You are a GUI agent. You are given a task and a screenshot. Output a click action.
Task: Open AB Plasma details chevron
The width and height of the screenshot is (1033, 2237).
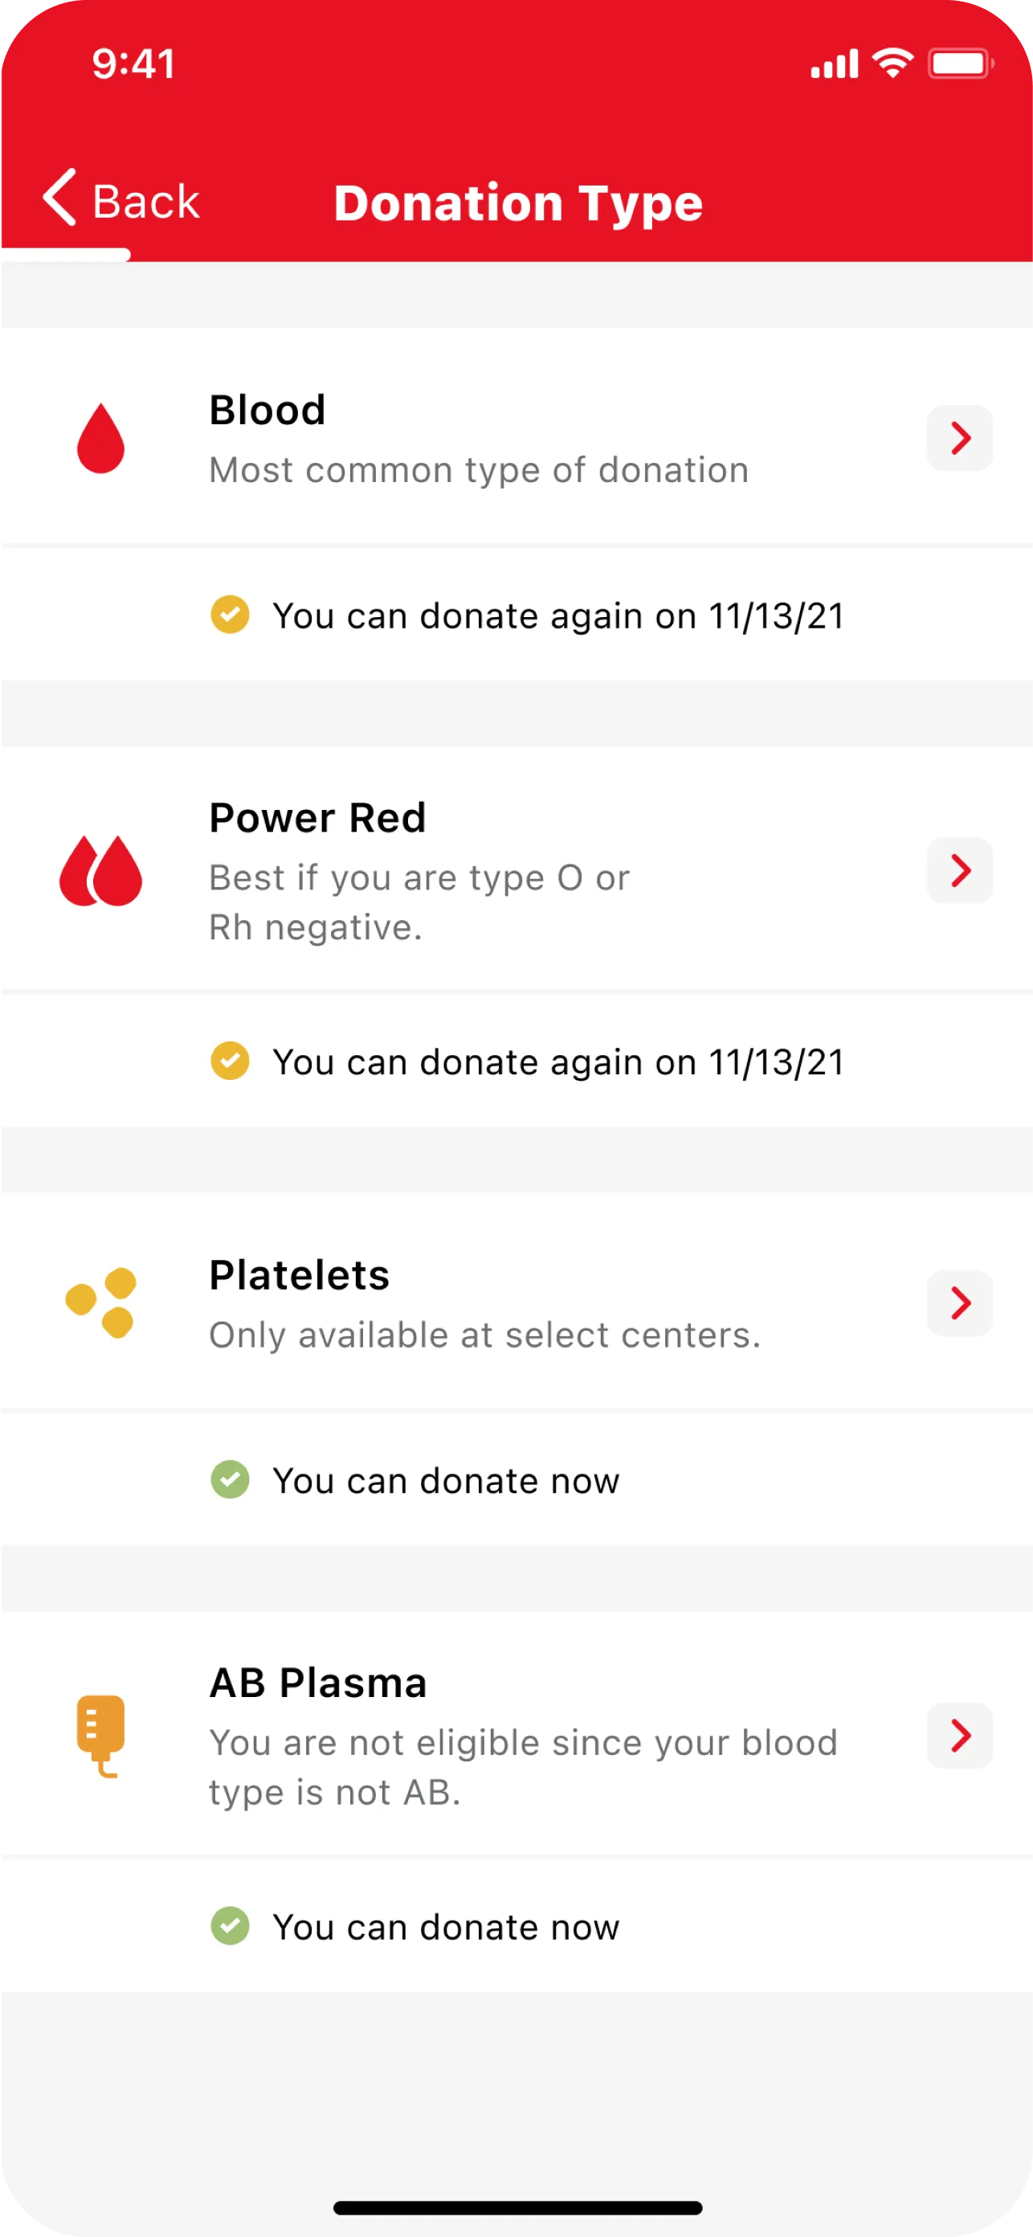(x=960, y=1735)
